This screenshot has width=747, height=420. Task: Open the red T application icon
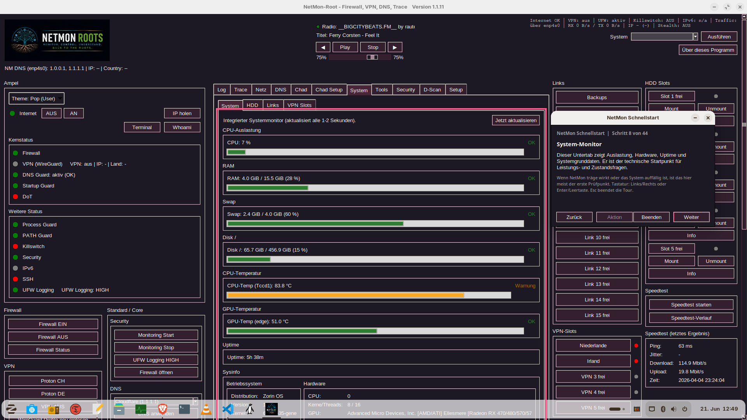click(75, 409)
